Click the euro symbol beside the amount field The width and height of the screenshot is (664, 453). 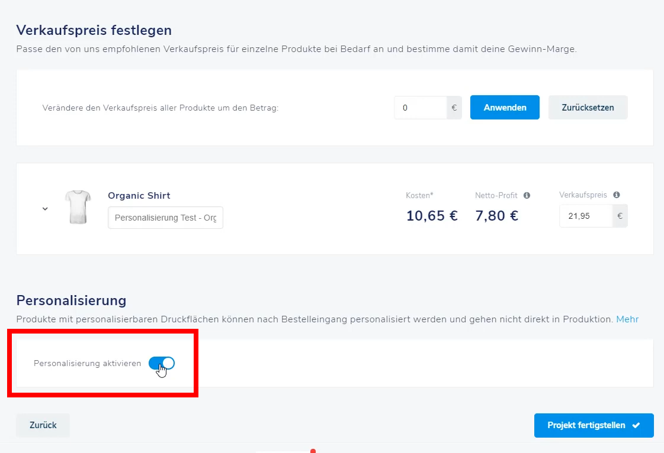[454, 108]
